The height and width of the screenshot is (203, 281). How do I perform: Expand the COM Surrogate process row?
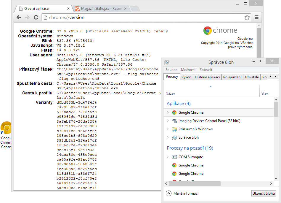[x=168, y=157]
